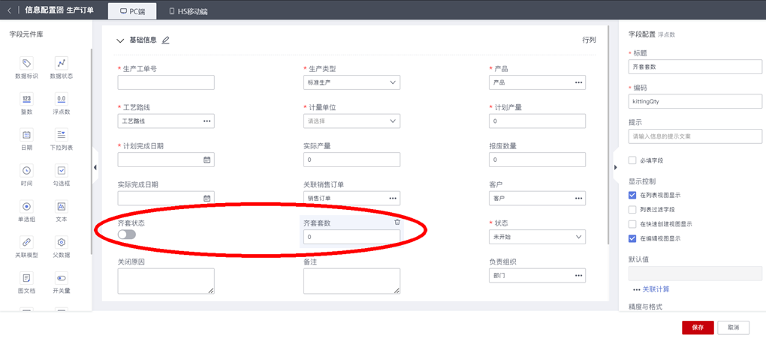
Task: Select the 关联模型 link component icon
Action: pos(26,242)
